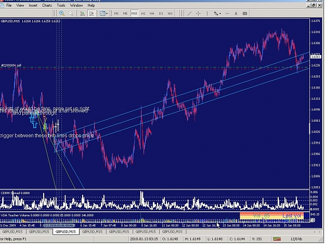Click the highlighted current price 1.6263 label
The image size is (325, 244).
tap(315, 57)
